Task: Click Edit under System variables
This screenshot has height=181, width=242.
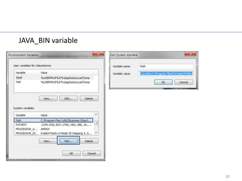Action: 69,141
